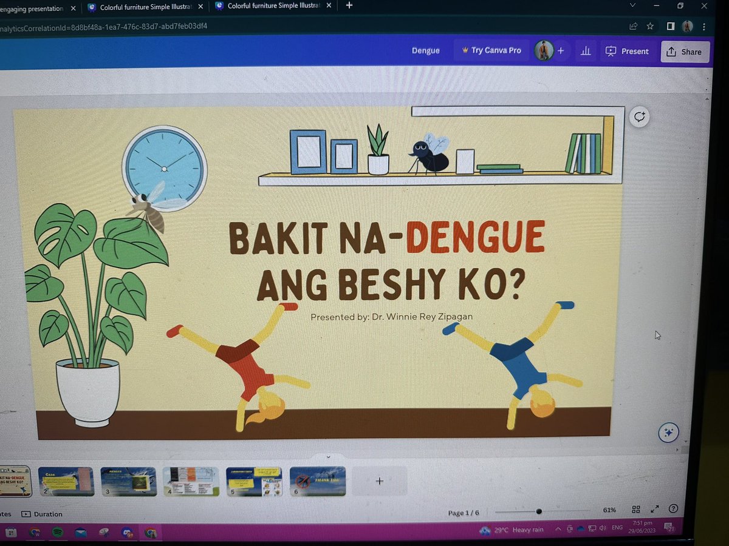
Task: Open Spotify from the taskbar
Action: point(57,533)
